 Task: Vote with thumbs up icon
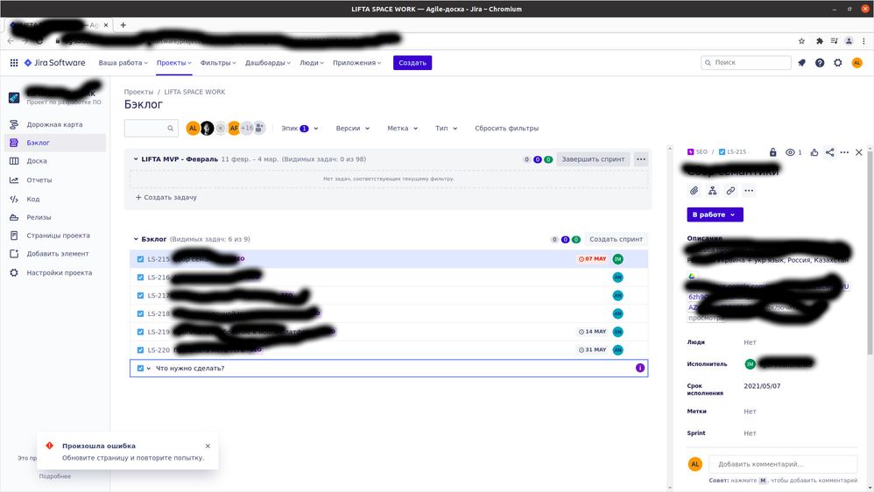coord(814,152)
